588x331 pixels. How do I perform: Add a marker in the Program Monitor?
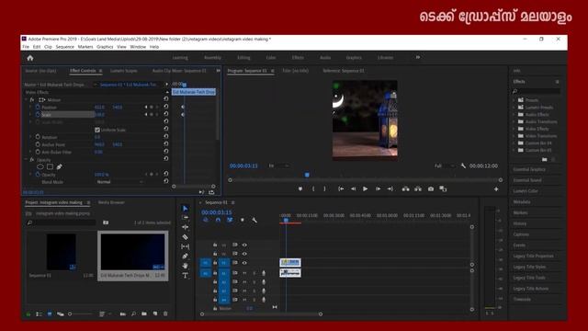pos(300,188)
